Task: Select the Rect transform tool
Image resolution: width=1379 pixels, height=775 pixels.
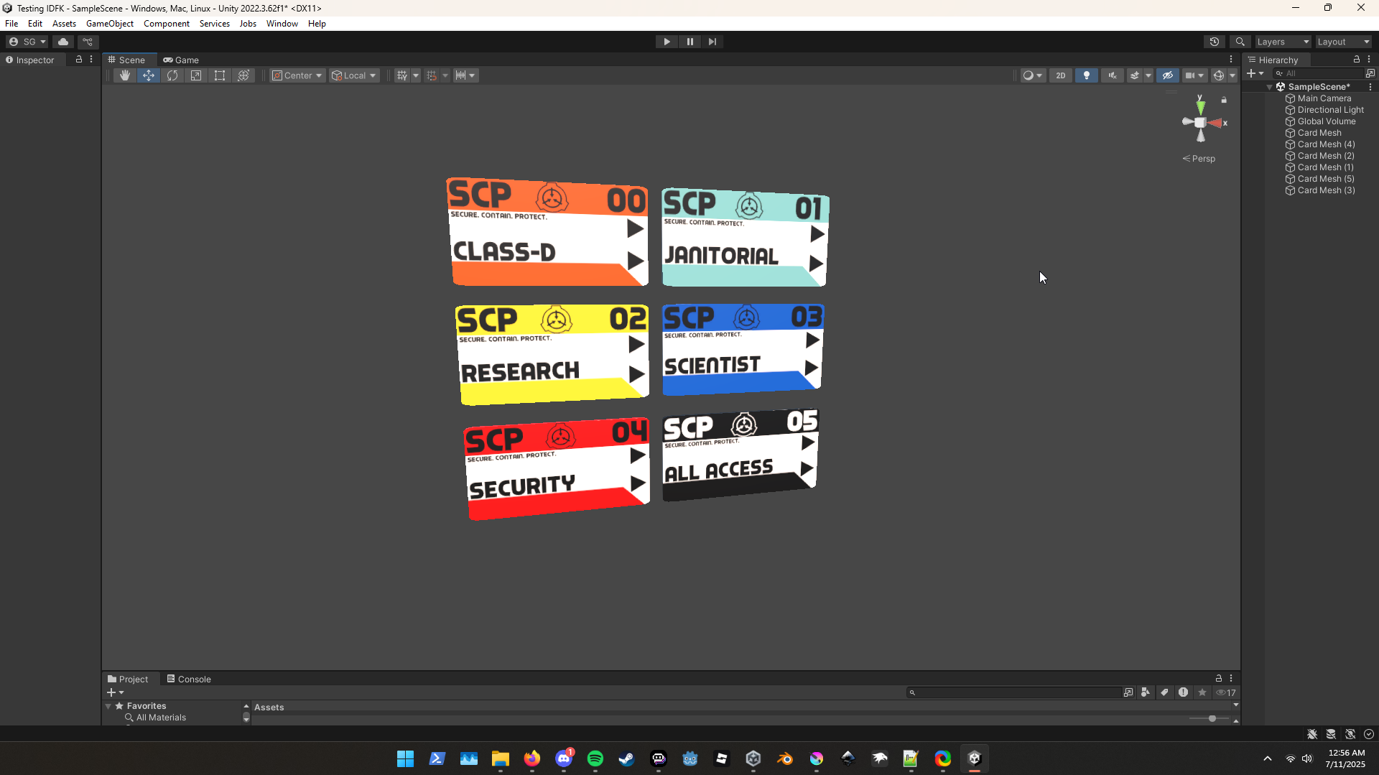Action: [x=220, y=75]
